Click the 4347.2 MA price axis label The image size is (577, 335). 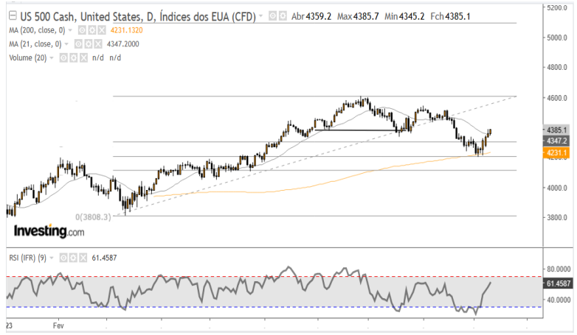click(x=556, y=141)
